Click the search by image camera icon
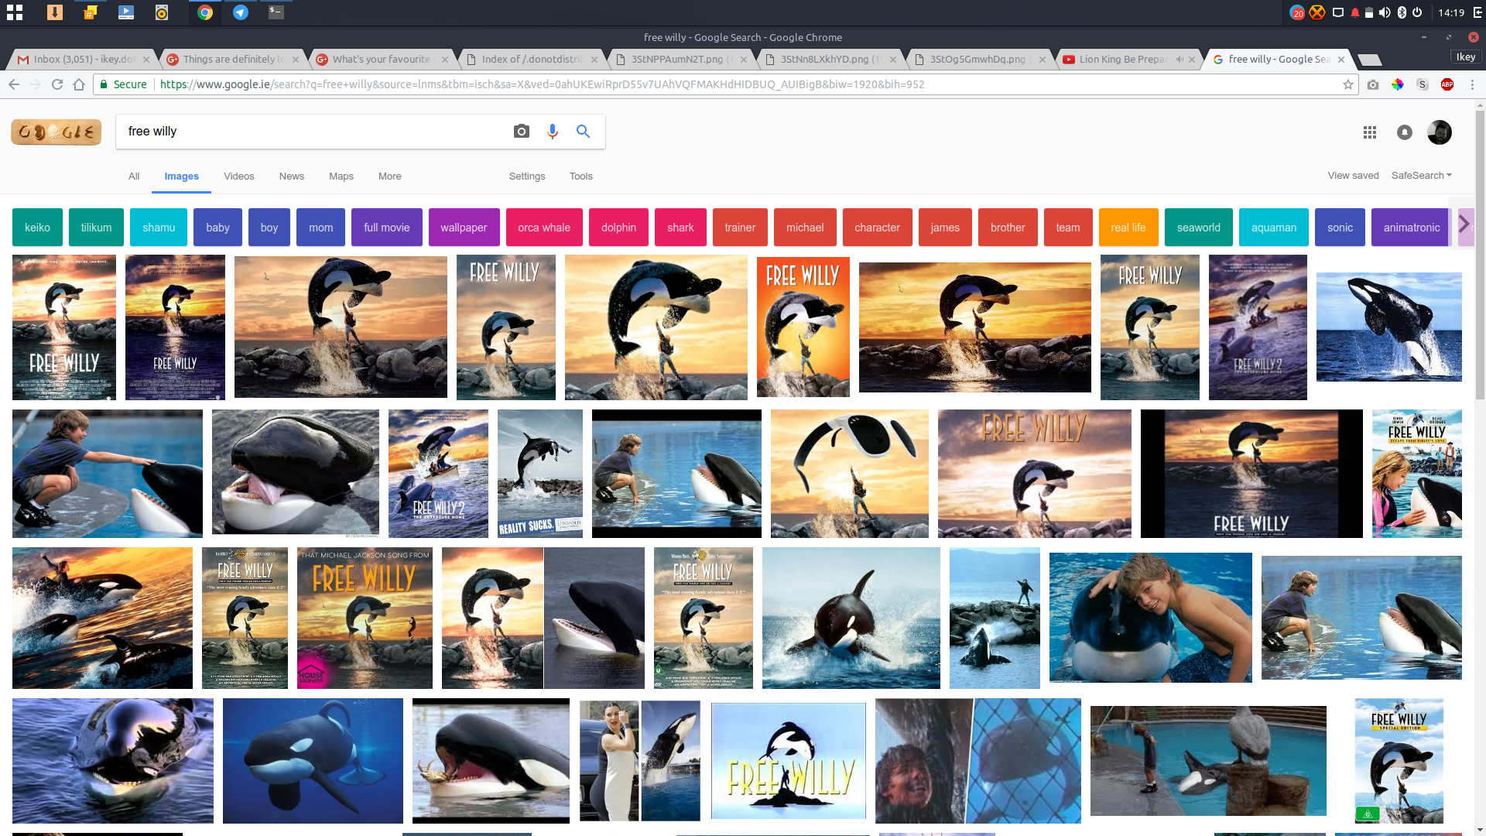 click(522, 132)
